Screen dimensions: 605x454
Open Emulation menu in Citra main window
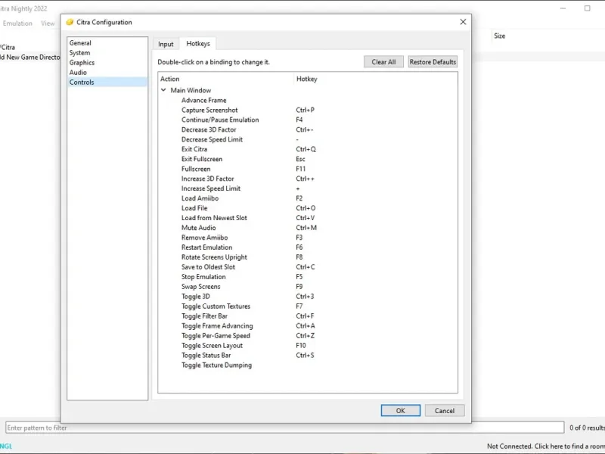click(x=17, y=23)
